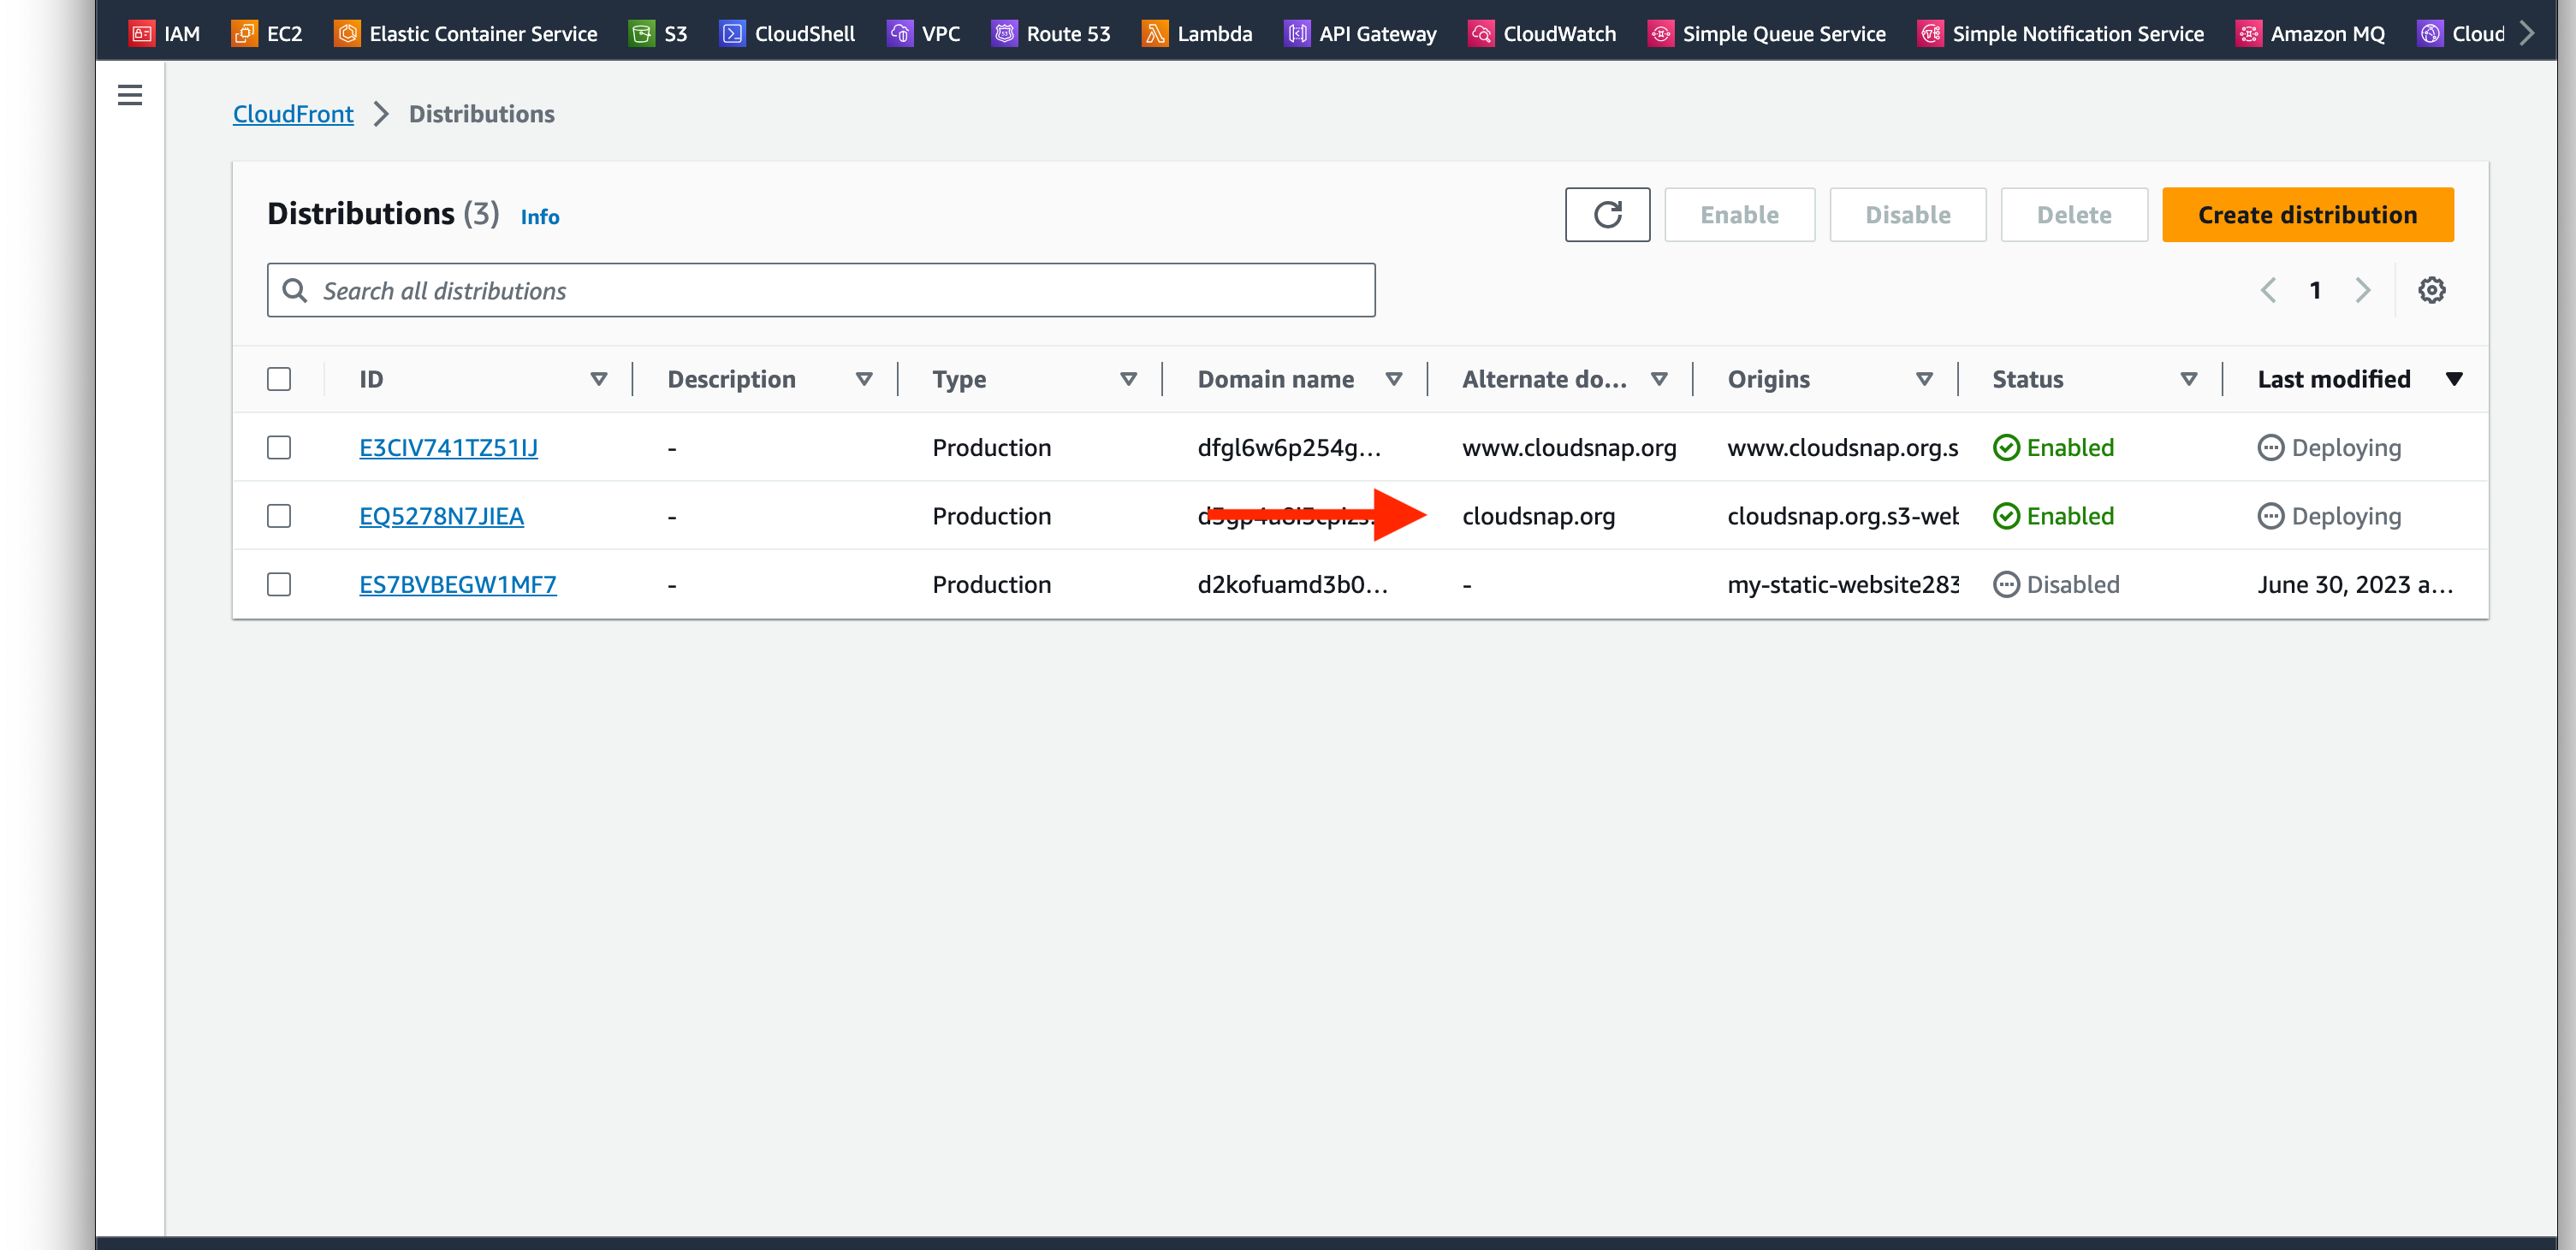Click cloudsnap.org.s3-web origin cell
Viewport: 2576px width, 1250px height.
click(x=1843, y=516)
